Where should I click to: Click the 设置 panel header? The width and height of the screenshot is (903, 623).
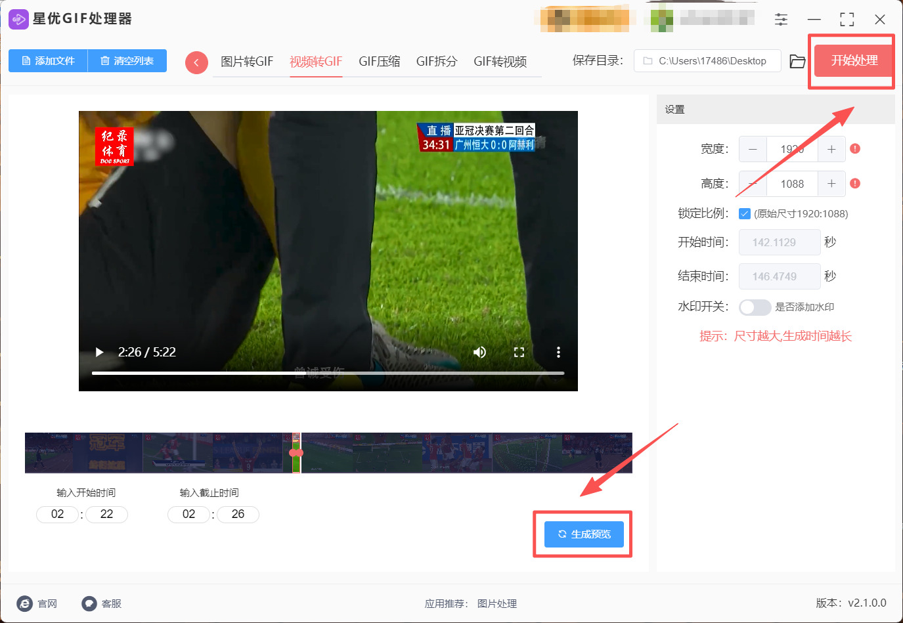pos(776,110)
